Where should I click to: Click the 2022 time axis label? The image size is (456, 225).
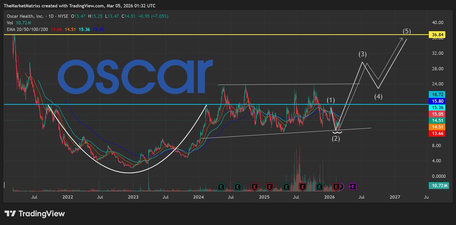68,197
